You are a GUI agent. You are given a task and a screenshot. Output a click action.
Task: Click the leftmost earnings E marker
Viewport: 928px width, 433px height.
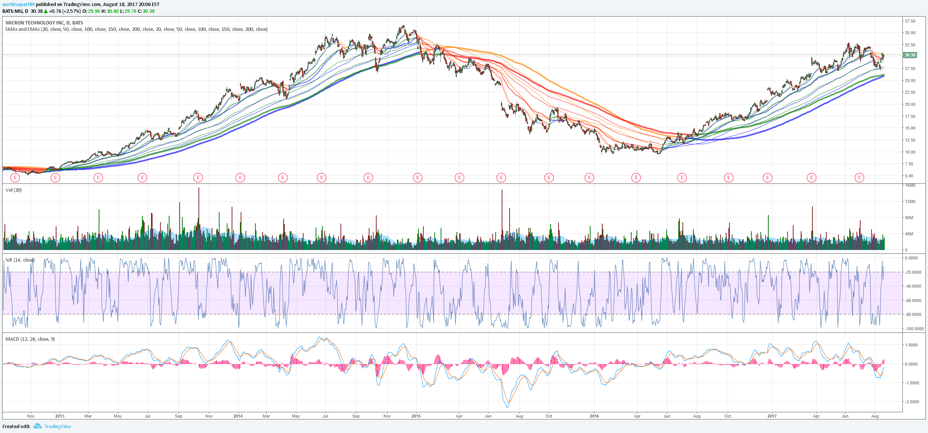15,178
